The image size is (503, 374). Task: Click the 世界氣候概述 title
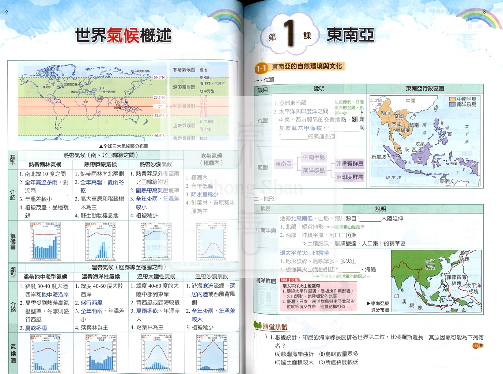tap(123, 35)
